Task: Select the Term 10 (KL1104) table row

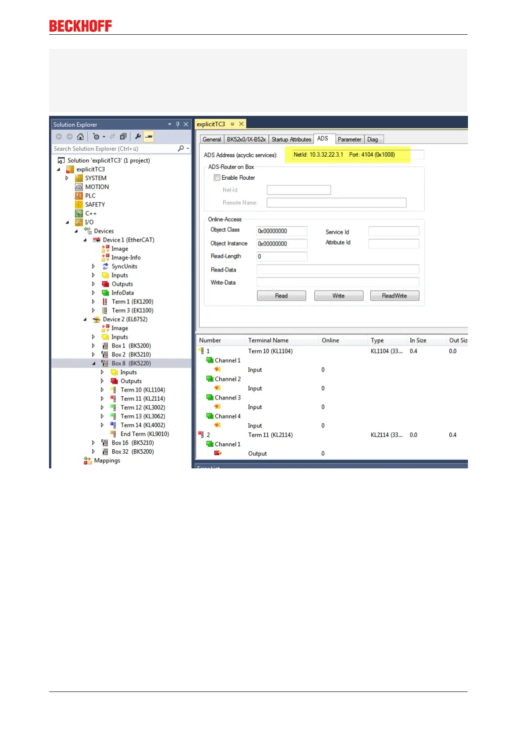Action: tap(333, 351)
